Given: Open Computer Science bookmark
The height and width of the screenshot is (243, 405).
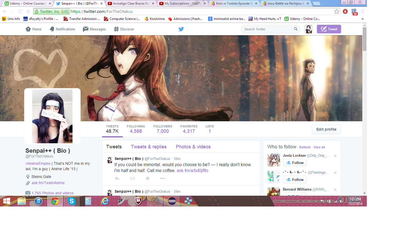Looking at the screenshot, I should [x=122, y=19].
